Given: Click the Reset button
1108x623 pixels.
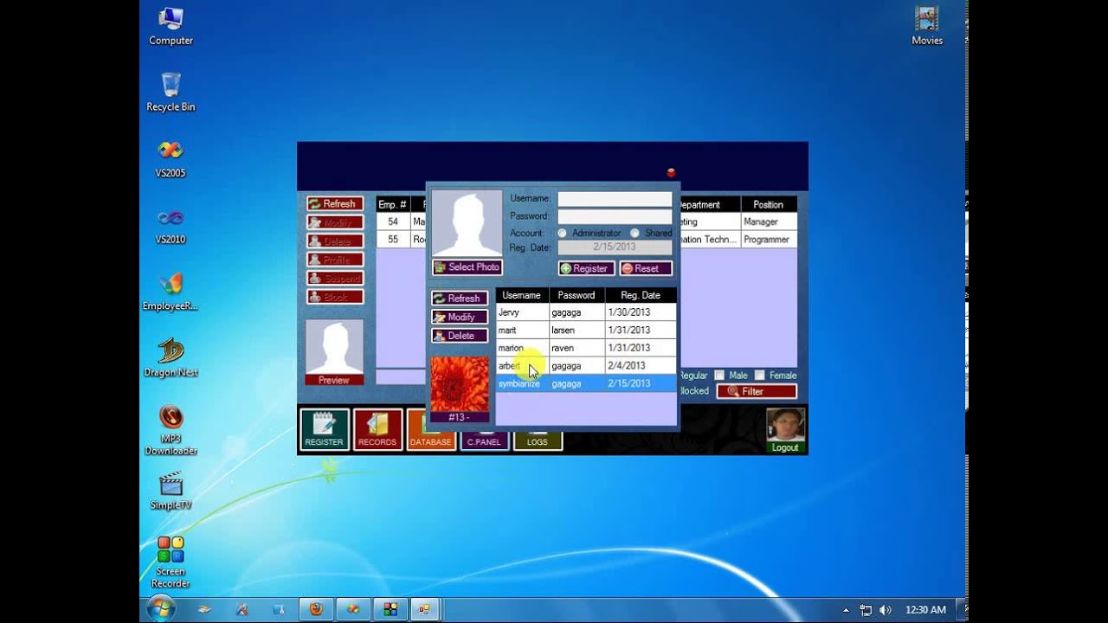Looking at the screenshot, I should click(646, 268).
